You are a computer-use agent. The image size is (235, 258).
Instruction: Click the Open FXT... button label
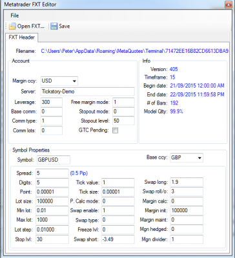(31, 26)
